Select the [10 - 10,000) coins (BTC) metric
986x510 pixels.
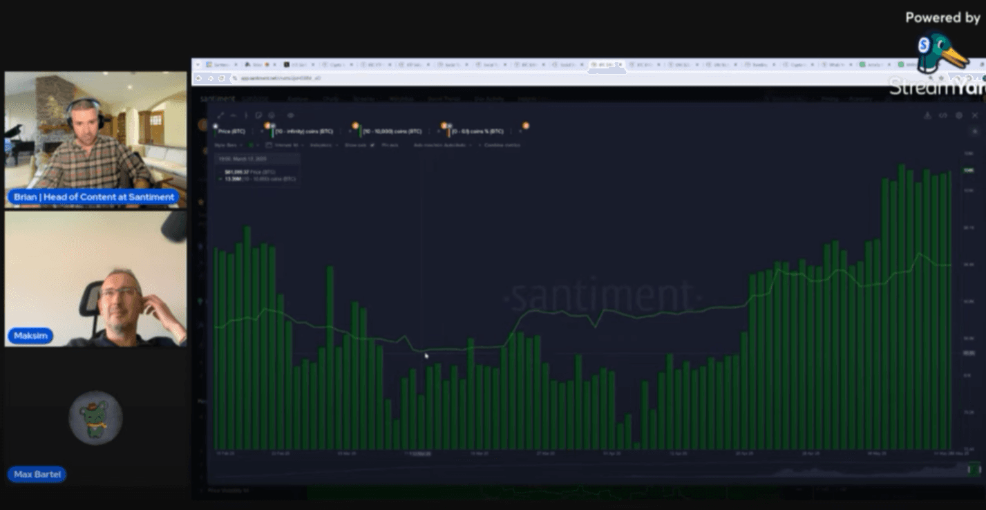[392, 131]
